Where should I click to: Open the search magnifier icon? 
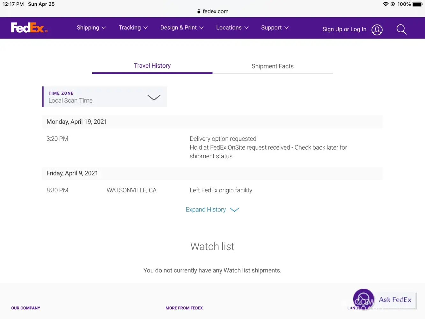coord(401,29)
